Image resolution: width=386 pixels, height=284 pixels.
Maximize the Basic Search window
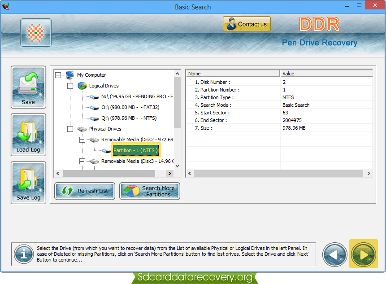pyautogui.click(x=359, y=5)
